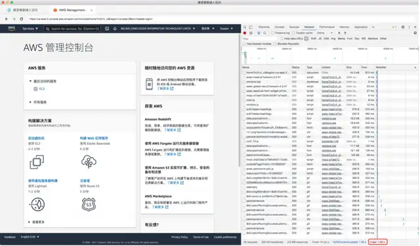Toggle the network filter funnel icon
420x246 pixels.
click(x=259, y=33)
